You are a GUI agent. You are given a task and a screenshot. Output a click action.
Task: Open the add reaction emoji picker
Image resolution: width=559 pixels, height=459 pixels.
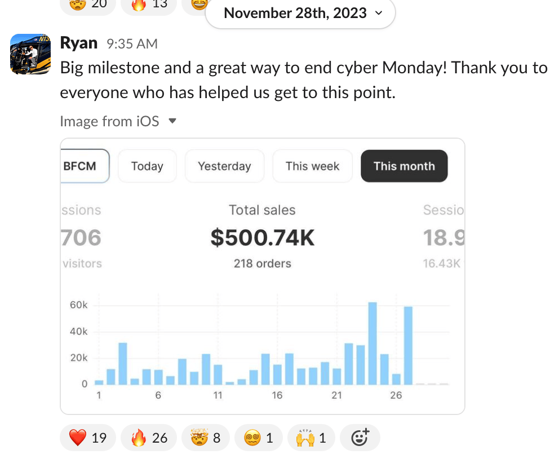[360, 438]
